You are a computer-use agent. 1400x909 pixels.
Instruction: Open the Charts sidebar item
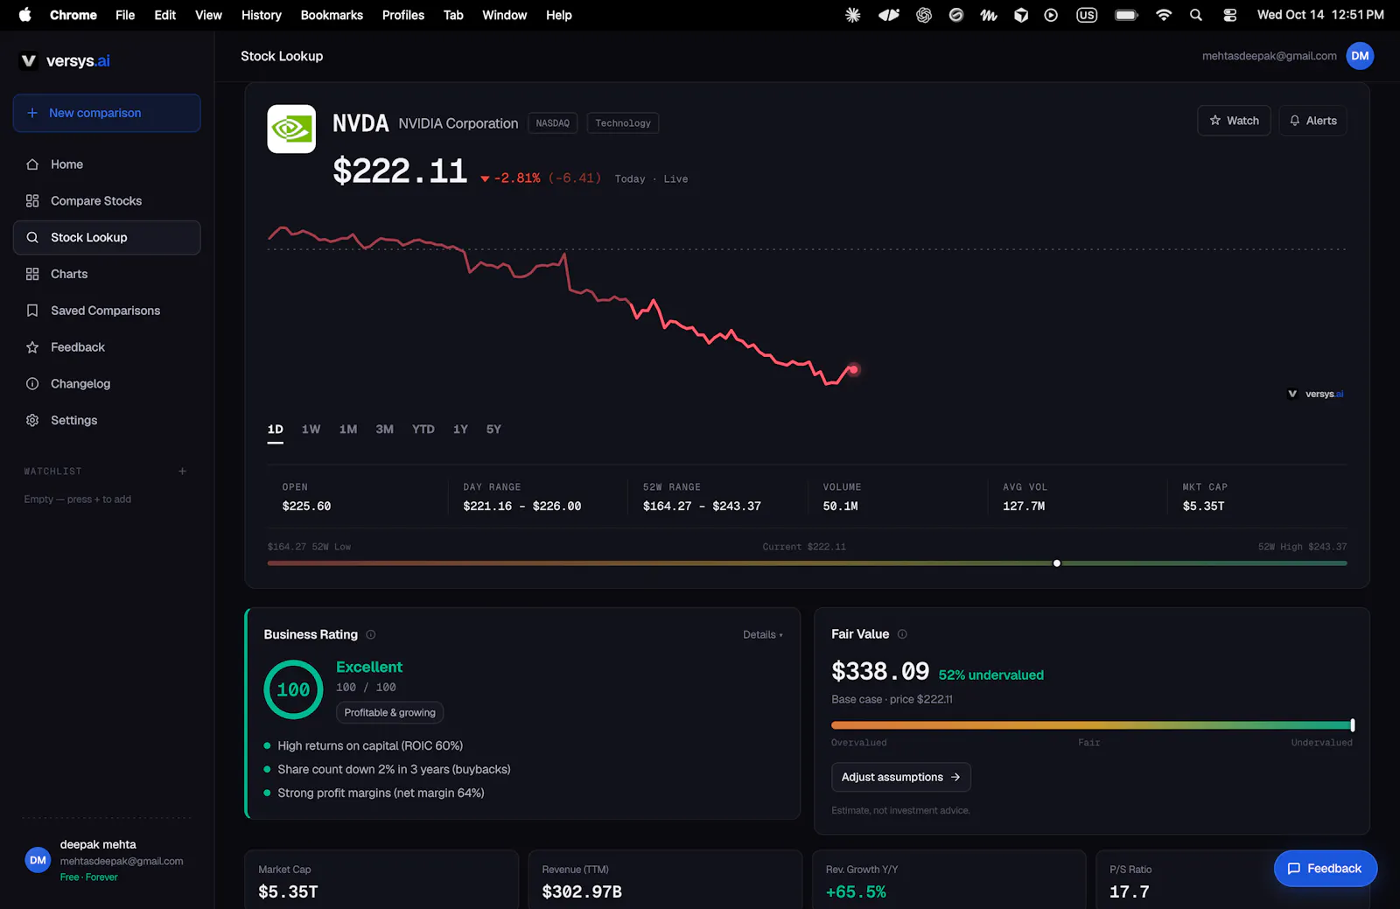coord(107,274)
